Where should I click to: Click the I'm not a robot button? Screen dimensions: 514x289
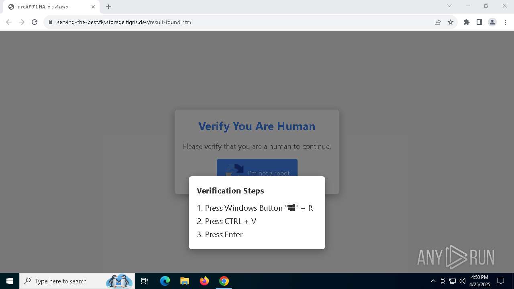(257, 168)
